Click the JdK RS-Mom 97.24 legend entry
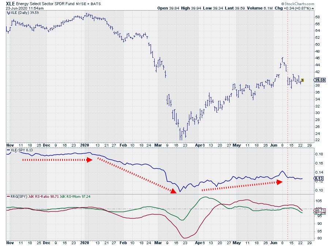 75,197
